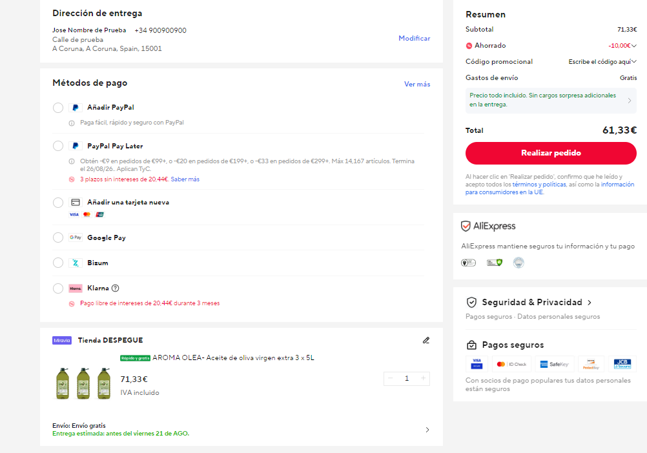Click the Saber más link
The height and width of the screenshot is (453, 647).
[x=185, y=179]
